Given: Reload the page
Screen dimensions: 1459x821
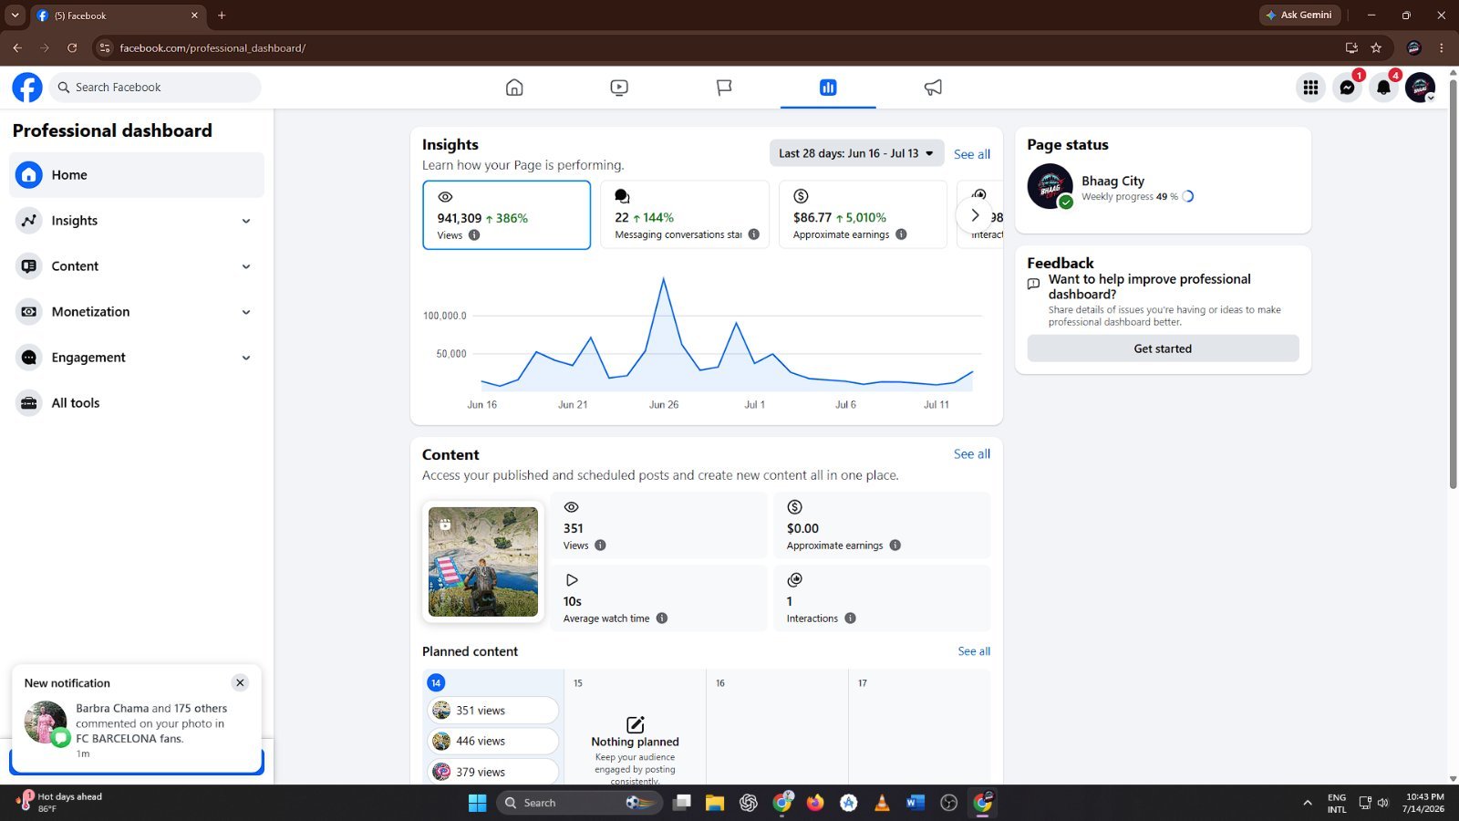Looking at the screenshot, I should click(x=72, y=47).
